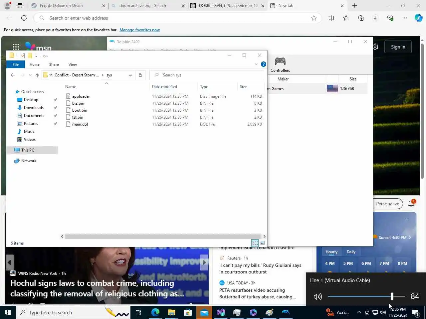Image resolution: width=426 pixels, height=319 pixels.
Task: Open Dolphin emulator from taskbar
Action: 286,312
